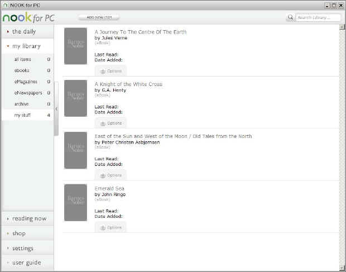346x272 pixels.
Task: Open Options for A Journey To The Centre
Action: pos(110,71)
